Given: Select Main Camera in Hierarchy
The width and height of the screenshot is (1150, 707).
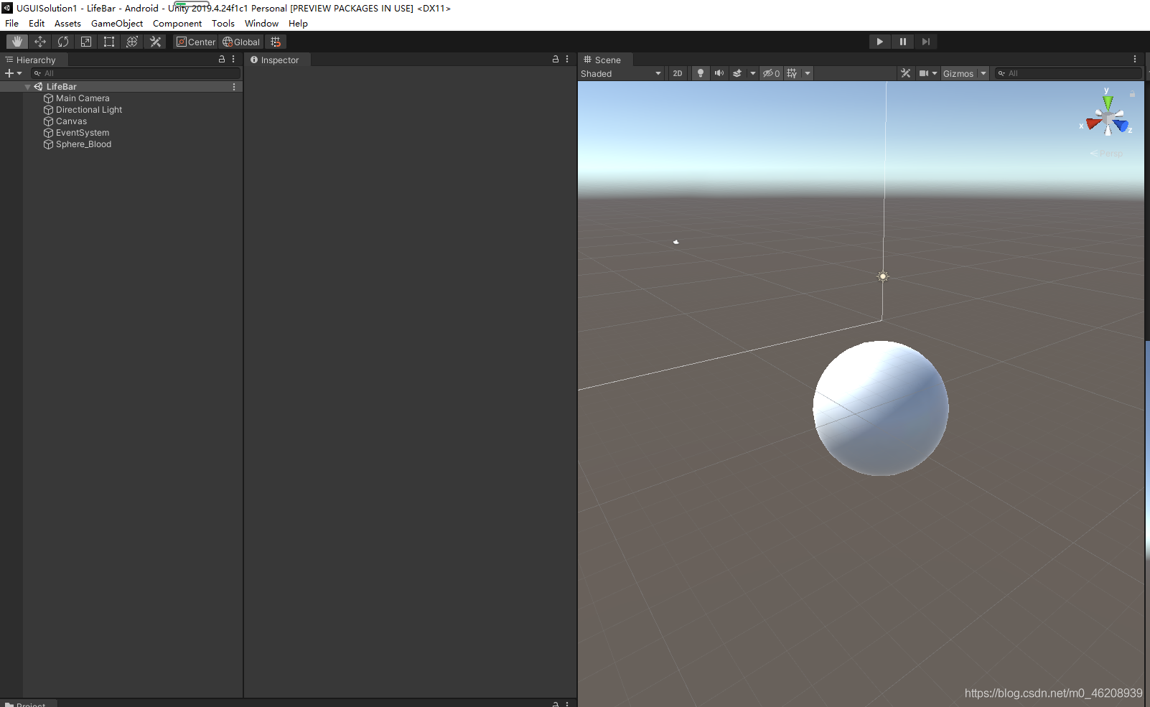Looking at the screenshot, I should tap(83, 98).
